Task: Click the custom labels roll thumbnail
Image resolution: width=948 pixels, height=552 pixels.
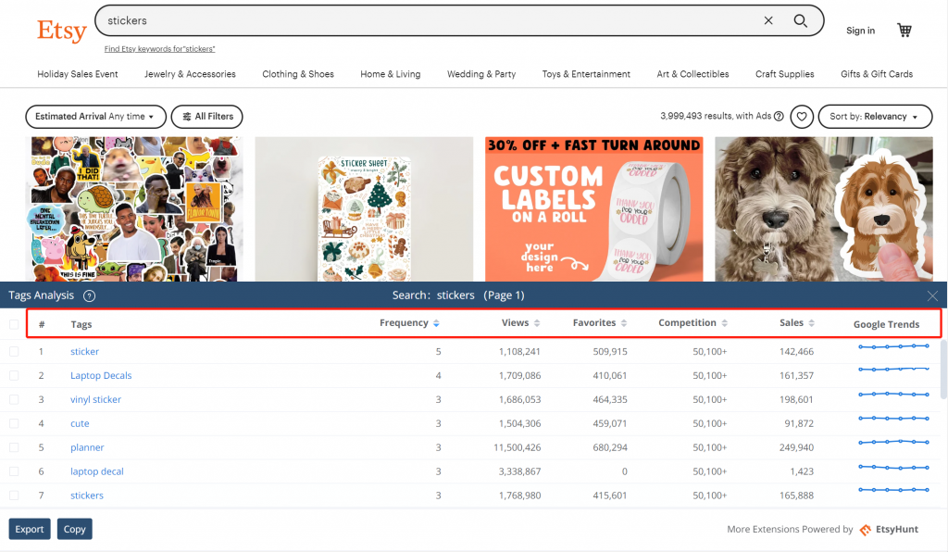Action: pos(593,208)
